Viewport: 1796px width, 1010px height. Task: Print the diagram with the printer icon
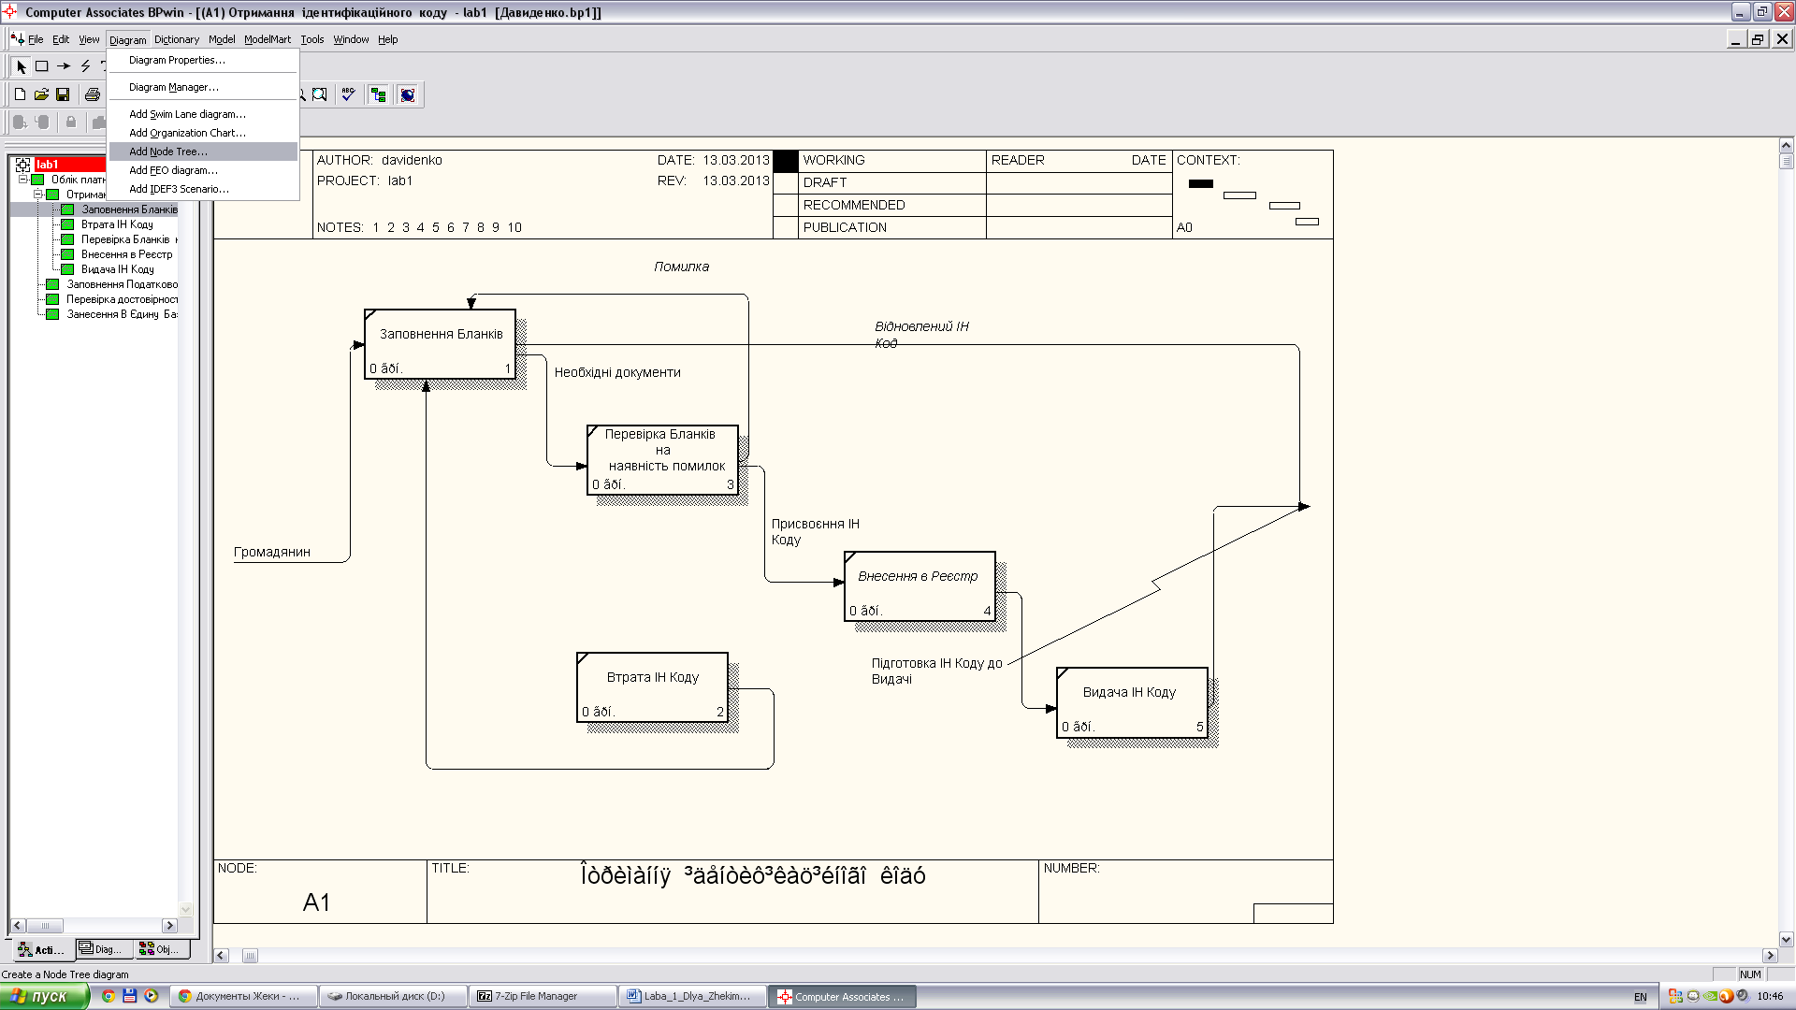pos(92,94)
